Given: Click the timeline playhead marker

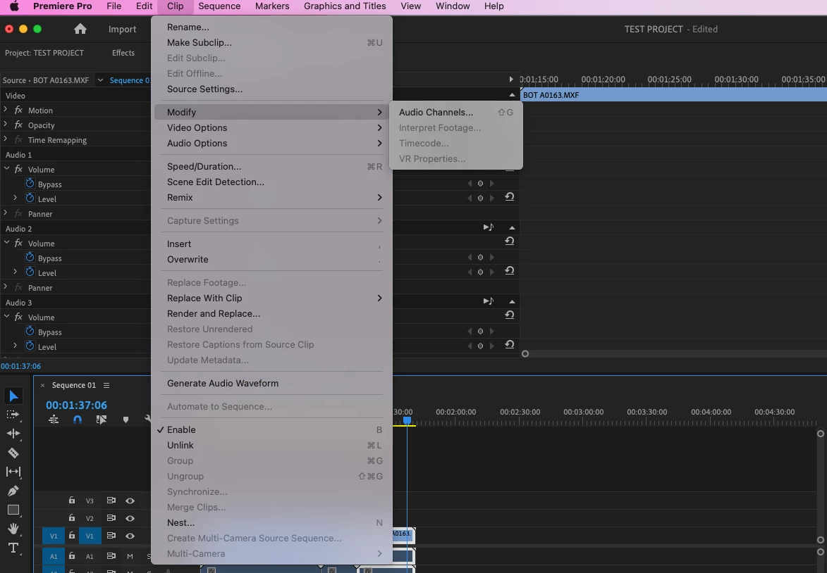Looking at the screenshot, I should coord(408,420).
